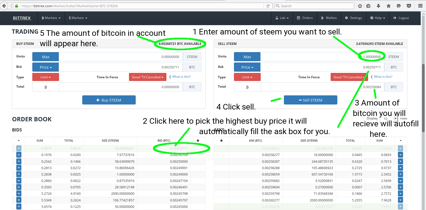Image resolution: width=426 pixels, height=210 pixels.
Task: Open the Price dropdown in the Sell Steem panel
Action: click(247, 67)
